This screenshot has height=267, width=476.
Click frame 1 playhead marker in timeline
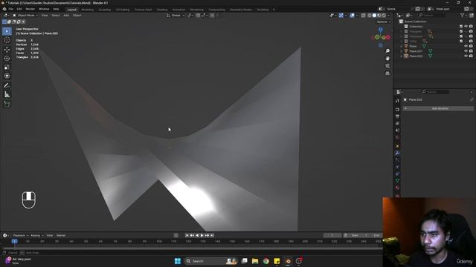pyautogui.click(x=14, y=241)
